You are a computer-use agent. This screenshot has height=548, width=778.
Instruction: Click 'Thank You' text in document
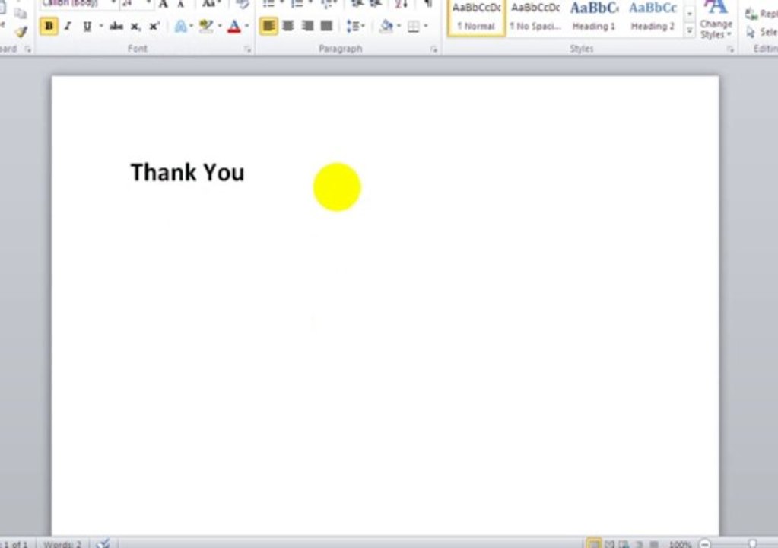(188, 172)
